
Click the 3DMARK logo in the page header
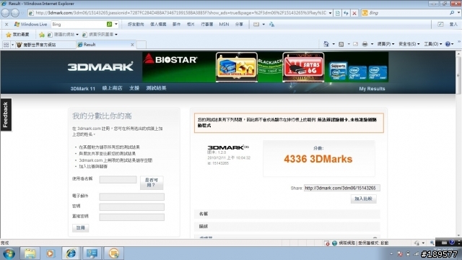click(x=100, y=66)
